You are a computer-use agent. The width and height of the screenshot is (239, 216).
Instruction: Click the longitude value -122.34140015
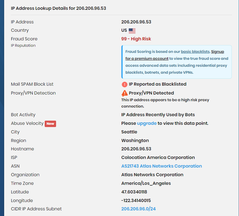pos(136,200)
